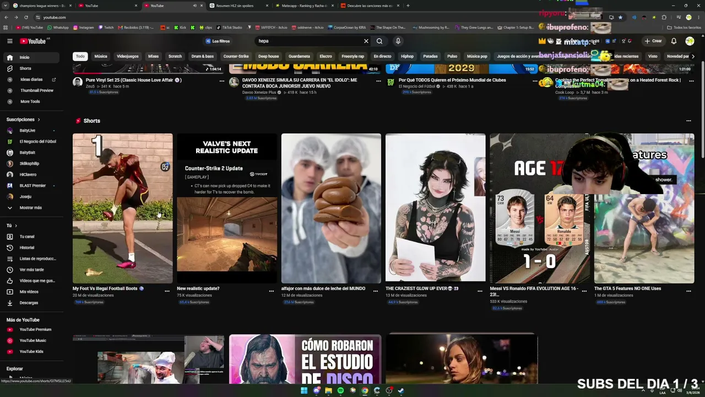Viewport: 705px width, 397px height.
Task: Open options for My Foot Vs Illegal Football Boots
Action: (x=167, y=291)
